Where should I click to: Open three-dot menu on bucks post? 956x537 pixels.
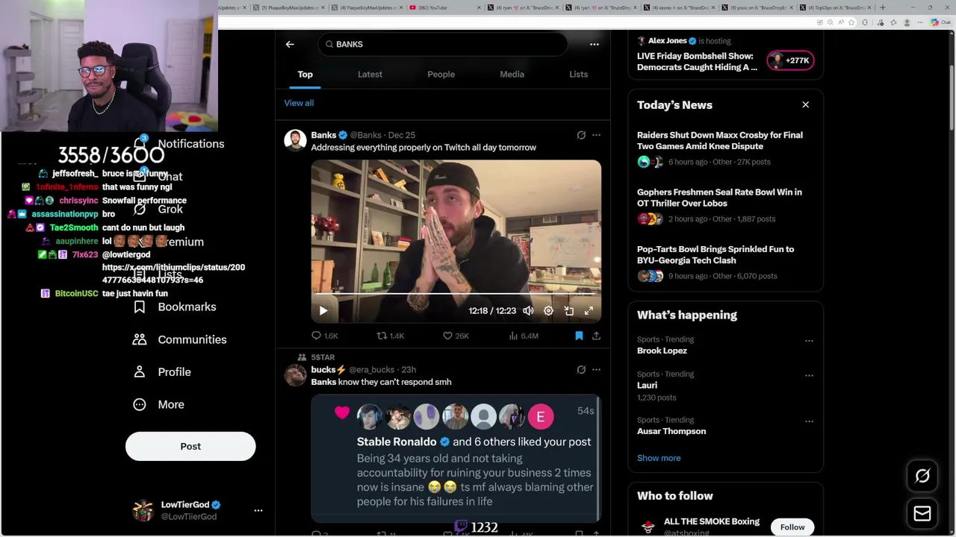pos(596,369)
